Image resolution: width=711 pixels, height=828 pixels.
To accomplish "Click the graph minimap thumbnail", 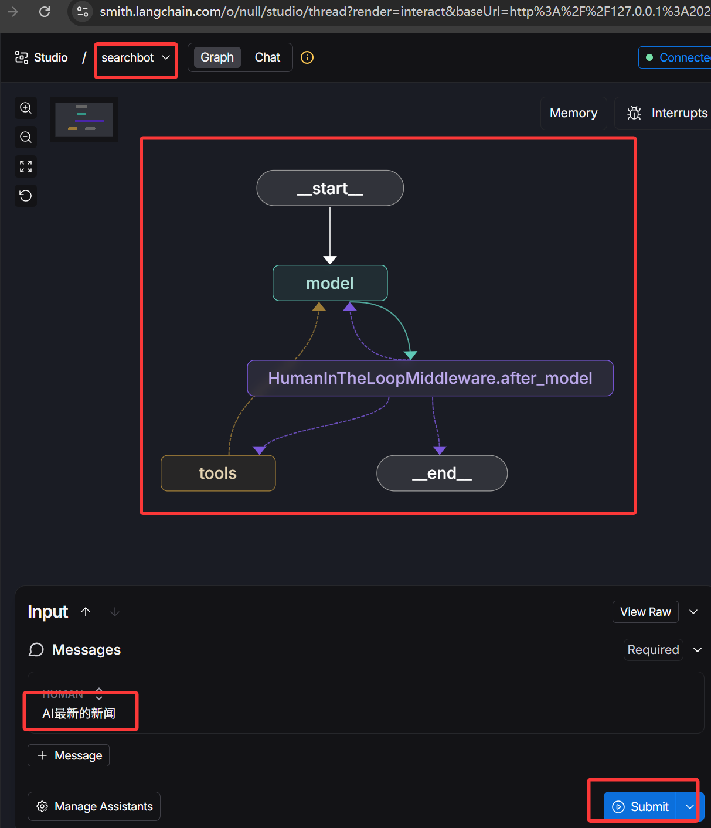I will (x=84, y=120).
